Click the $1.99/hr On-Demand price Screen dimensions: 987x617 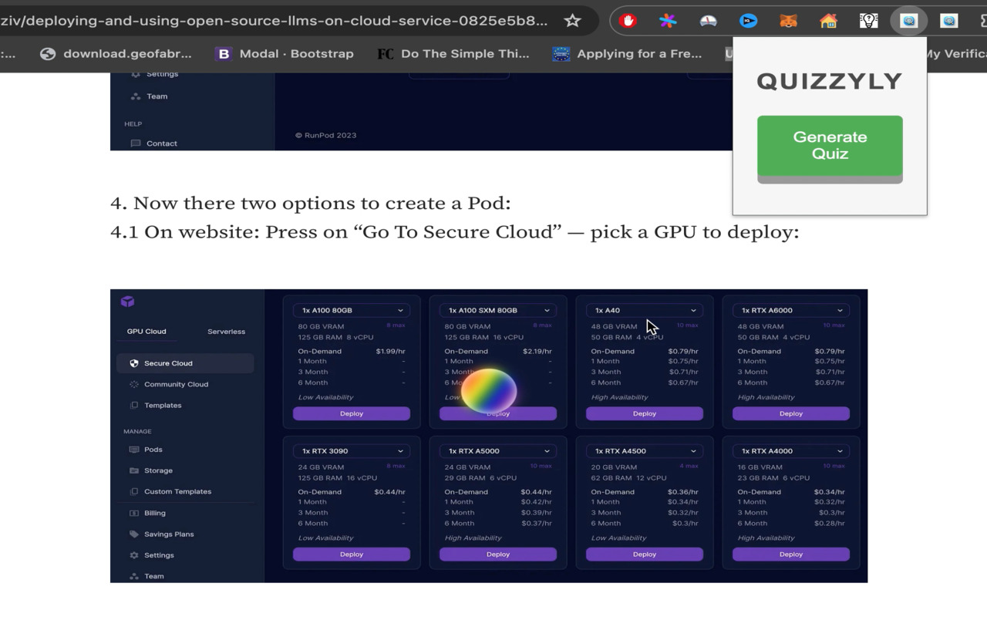[x=390, y=351]
